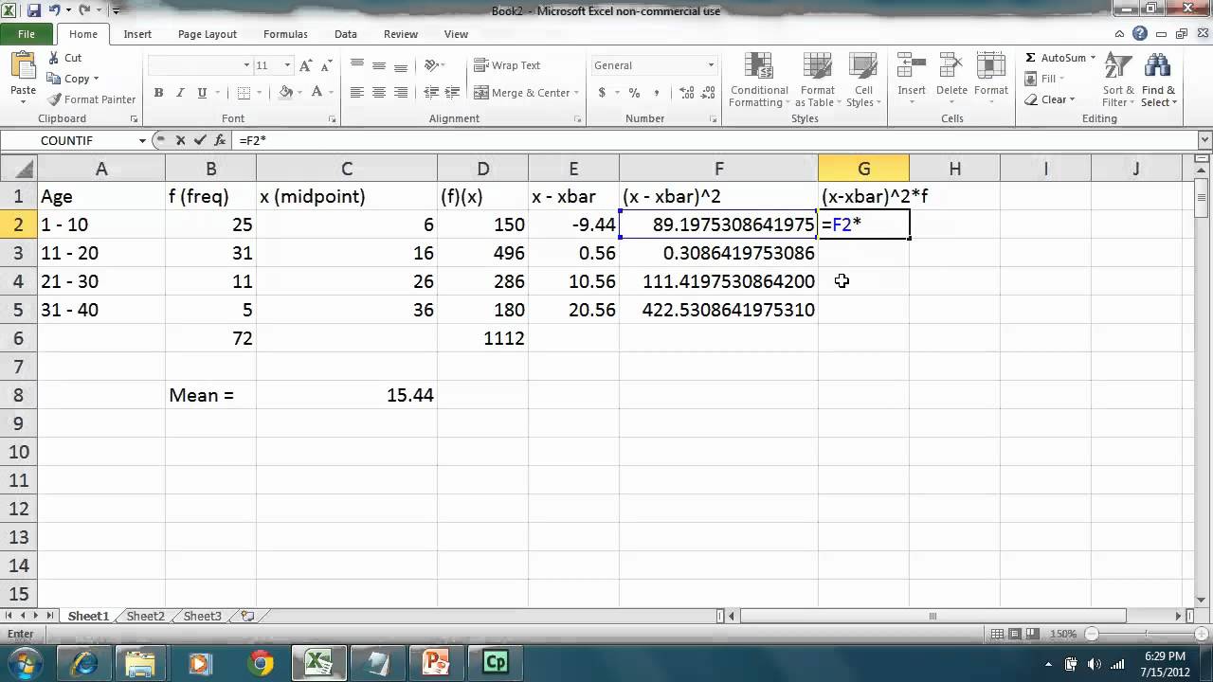This screenshot has height=682, width=1213.
Task: Click the Top Align icon
Action: pos(356,65)
